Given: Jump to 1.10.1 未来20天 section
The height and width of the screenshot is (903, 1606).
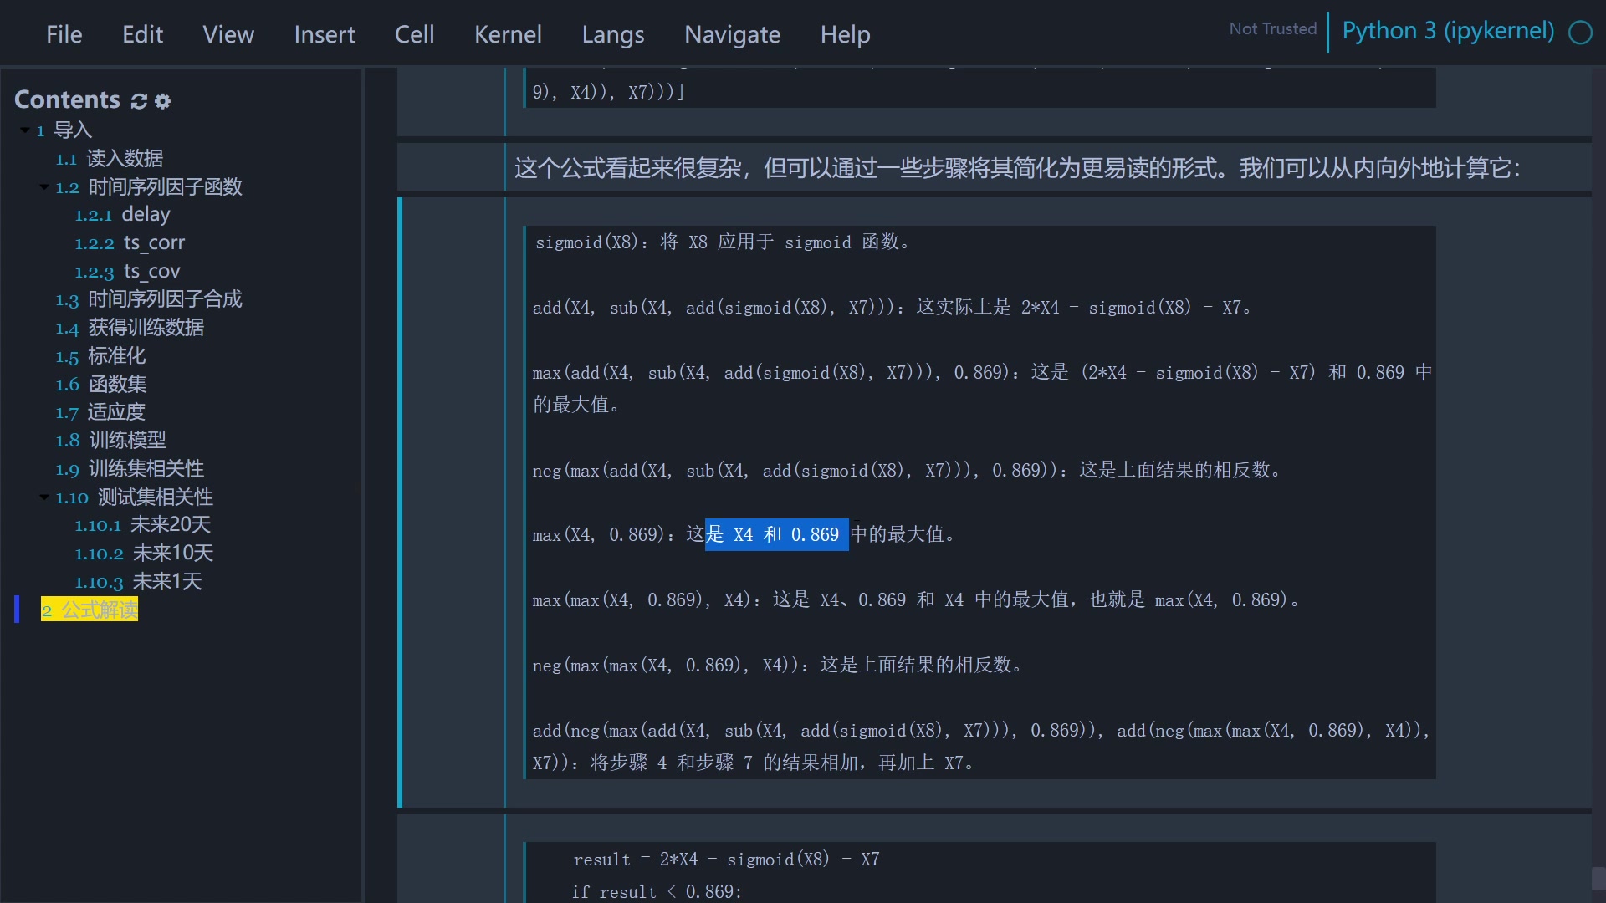Looking at the screenshot, I should click(142, 525).
